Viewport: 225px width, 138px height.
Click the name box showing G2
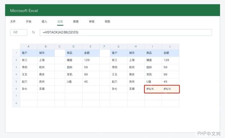coord(19,32)
